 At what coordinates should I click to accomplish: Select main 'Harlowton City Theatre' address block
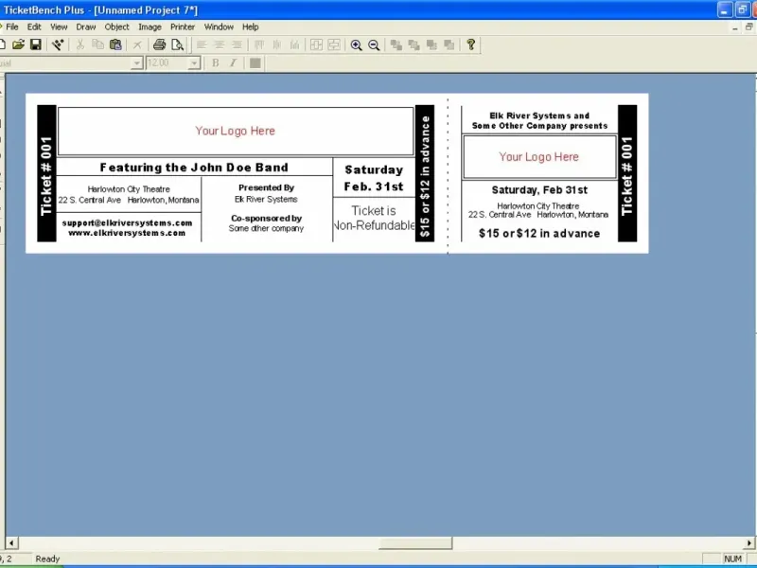129,195
